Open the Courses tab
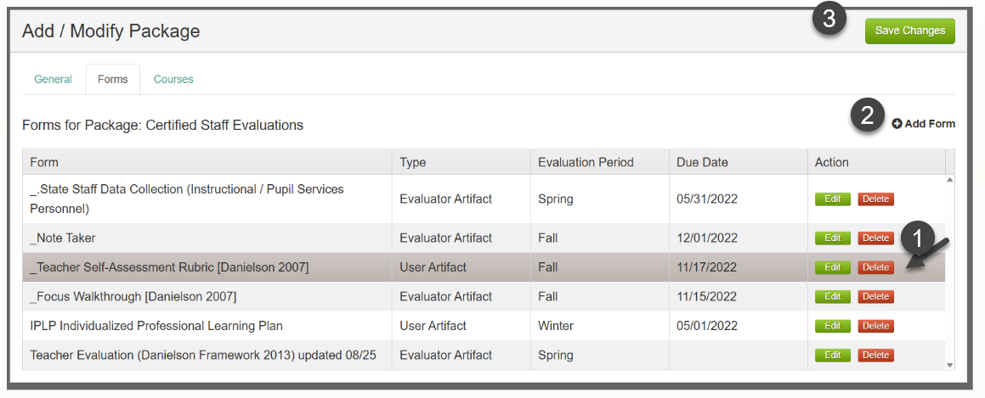Image resolution: width=985 pixels, height=398 pixels. (173, 79)
